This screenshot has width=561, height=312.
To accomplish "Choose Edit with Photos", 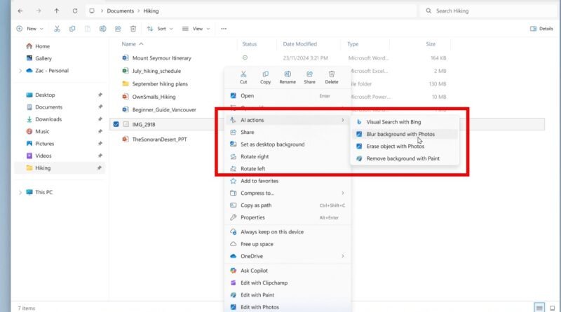I will pyautogui.click(x=288, y=307).
